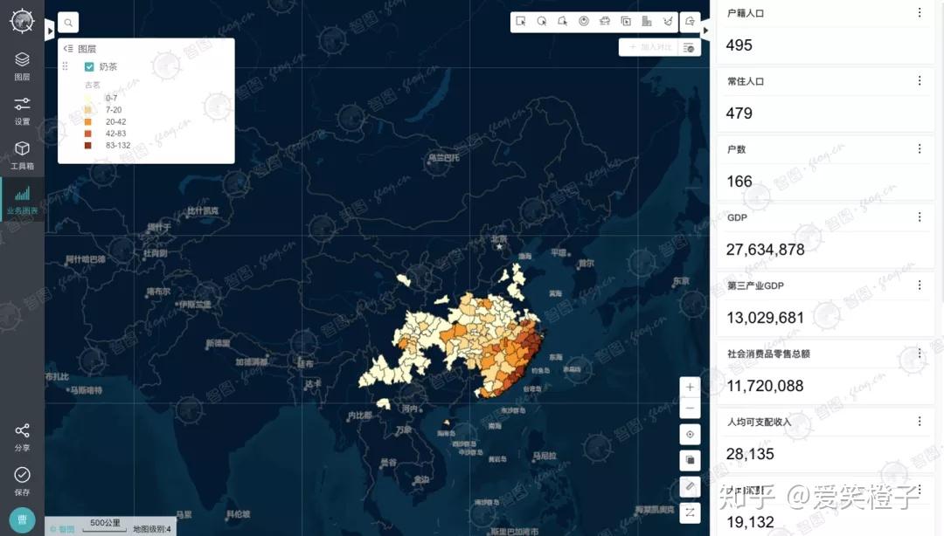The image size is (944, 536).
Task: Click the ruler measure tool
Action: [690, 486]
